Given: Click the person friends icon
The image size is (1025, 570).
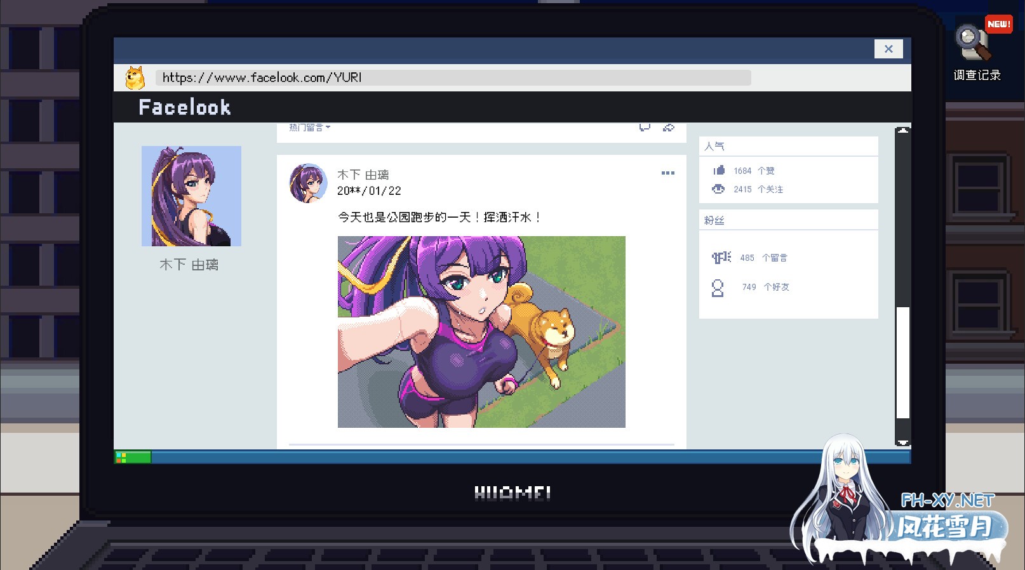Looking at the screenshot, I should click(x=718, y=288).
